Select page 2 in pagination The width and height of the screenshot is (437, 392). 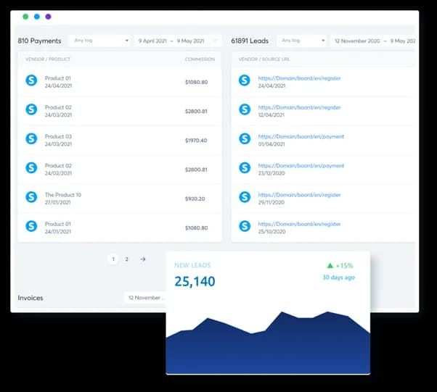tap(126, 259)
